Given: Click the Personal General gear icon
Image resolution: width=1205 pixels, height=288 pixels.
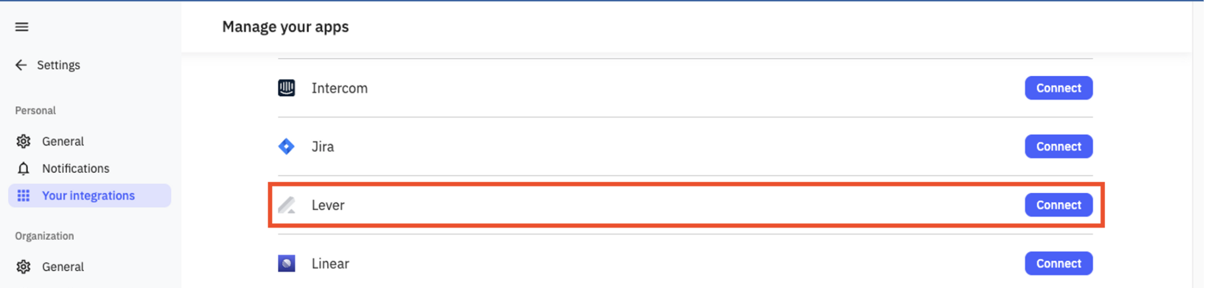Looking at the screenshot, I should tap(23, 141).
